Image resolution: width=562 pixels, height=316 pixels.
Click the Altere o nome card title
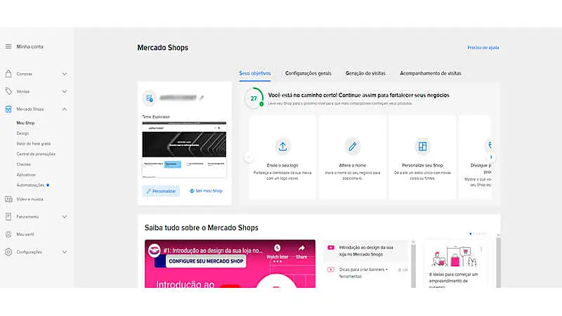coord(353,166)
